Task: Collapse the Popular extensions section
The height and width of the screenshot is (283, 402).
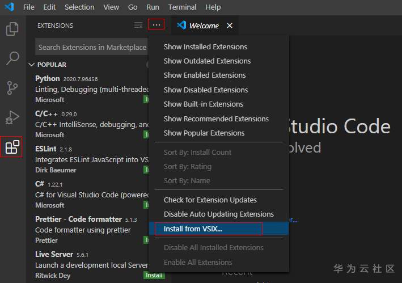Action: [32, 65]
